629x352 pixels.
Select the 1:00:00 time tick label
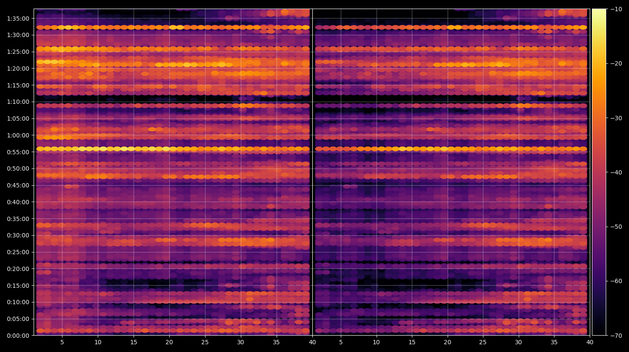click(x=18, y=135)
